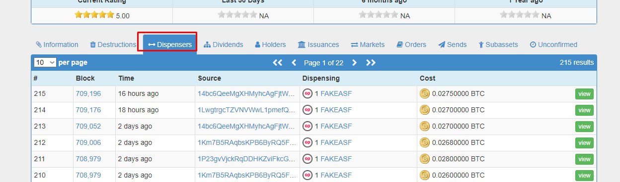Open block 708,979 link in row 210
620x182 pixels.
[88, 175]
